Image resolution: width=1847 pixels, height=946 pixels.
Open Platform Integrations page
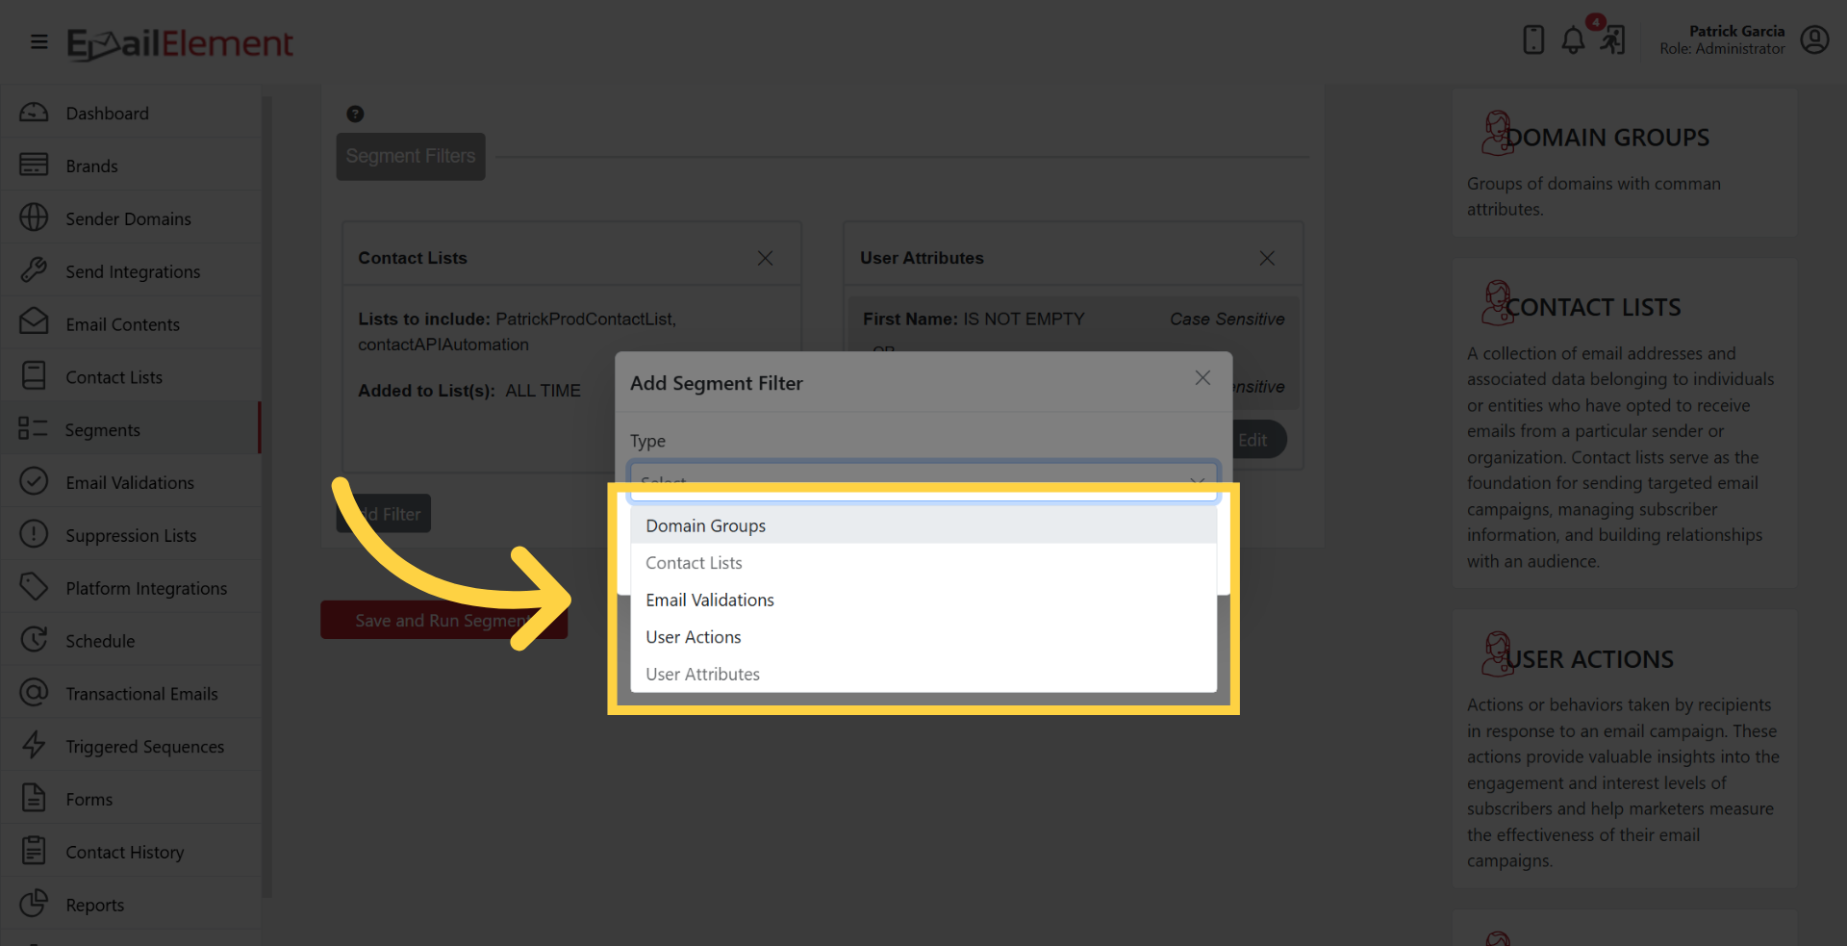point(146,588)
